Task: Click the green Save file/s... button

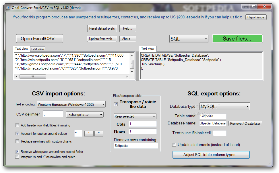Action: click(x=237, y=39)
